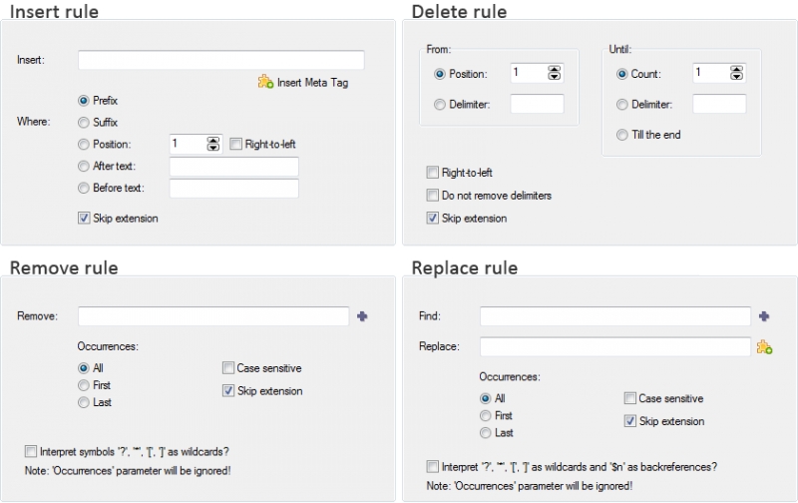Toggle Case sensitive in Remove rule
The image size is (798, 503).
click(x=228, y=367)
